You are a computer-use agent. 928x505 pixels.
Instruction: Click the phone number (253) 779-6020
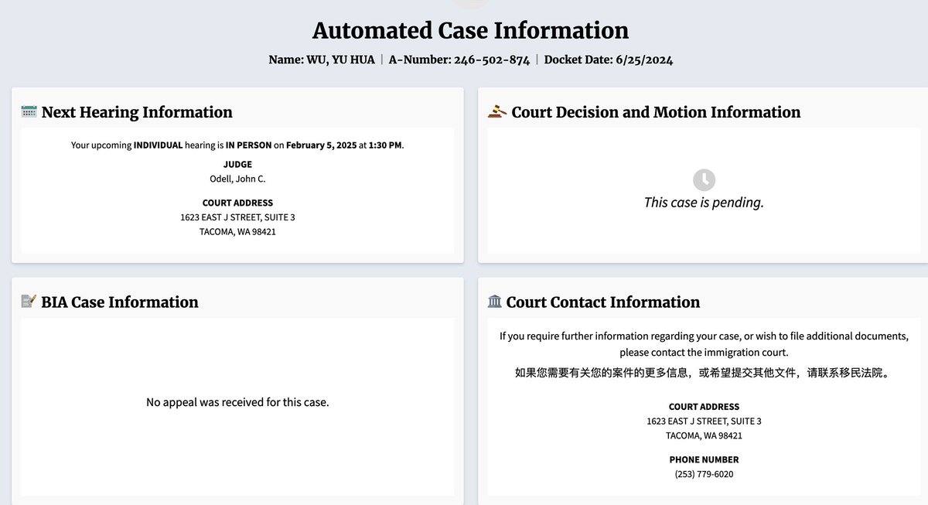pyautogui.click(x=704, y=474)
